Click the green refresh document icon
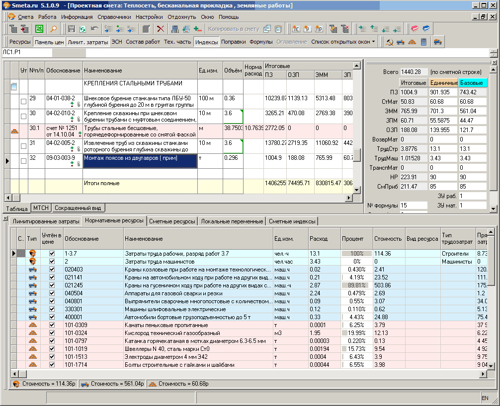The height and width of the screenshot is (406, 500). point(83,29)
